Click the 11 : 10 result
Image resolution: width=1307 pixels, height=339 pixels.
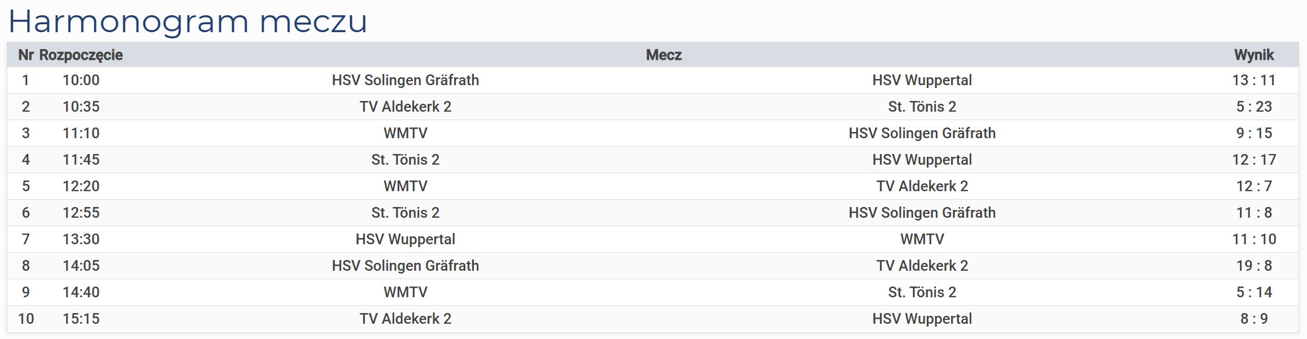1253,239
